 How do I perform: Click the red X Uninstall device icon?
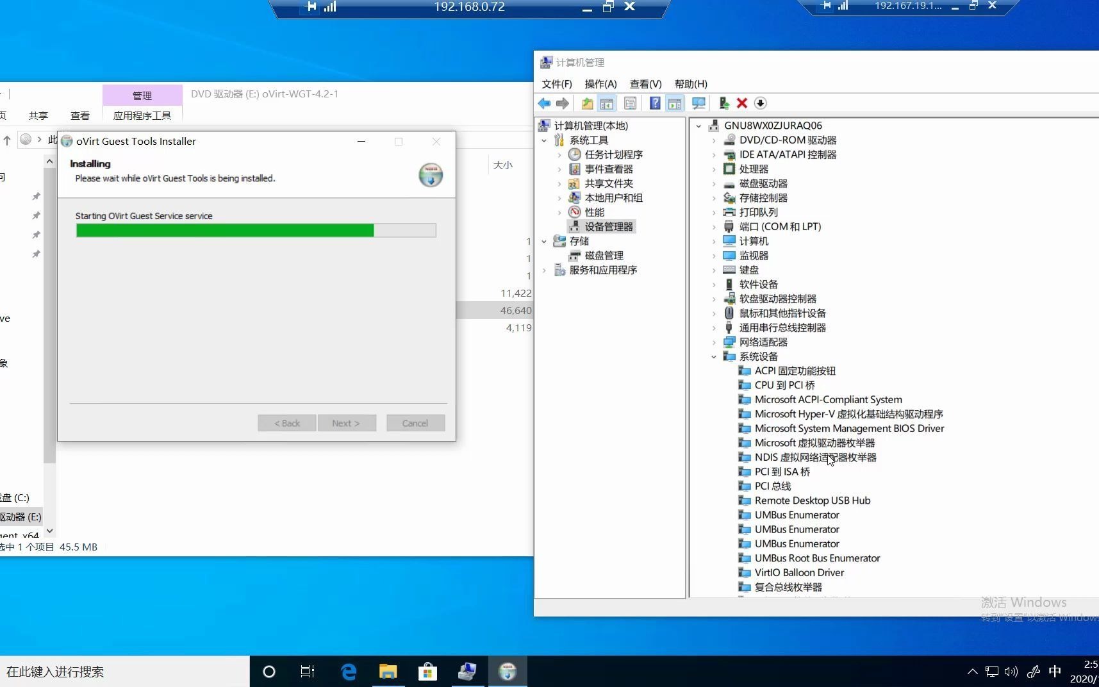coord(742,103)
